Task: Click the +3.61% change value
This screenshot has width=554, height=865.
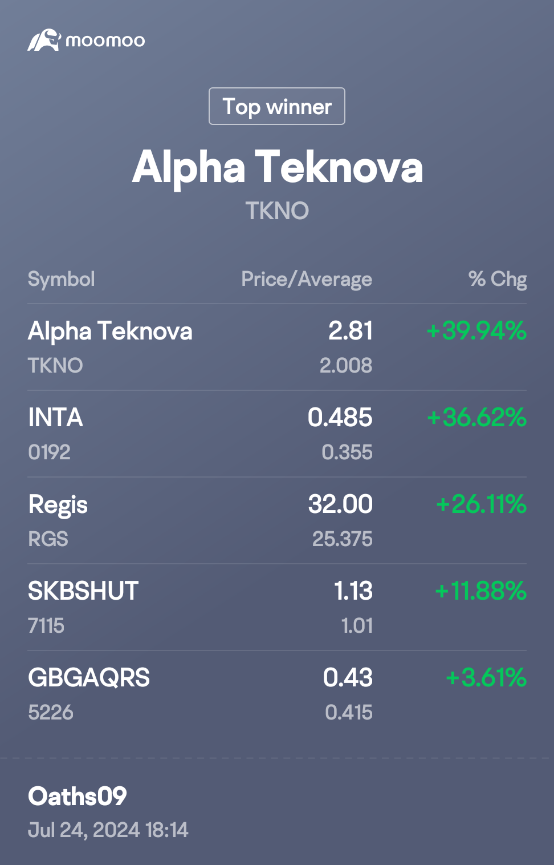Action: [486, 678]
